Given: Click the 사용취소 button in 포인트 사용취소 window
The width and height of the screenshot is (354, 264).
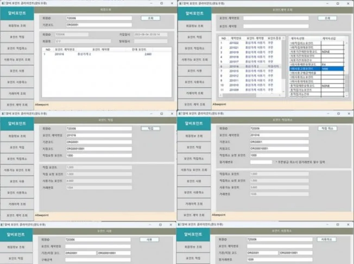Looking at the screenshot, I should pos(327,239).
